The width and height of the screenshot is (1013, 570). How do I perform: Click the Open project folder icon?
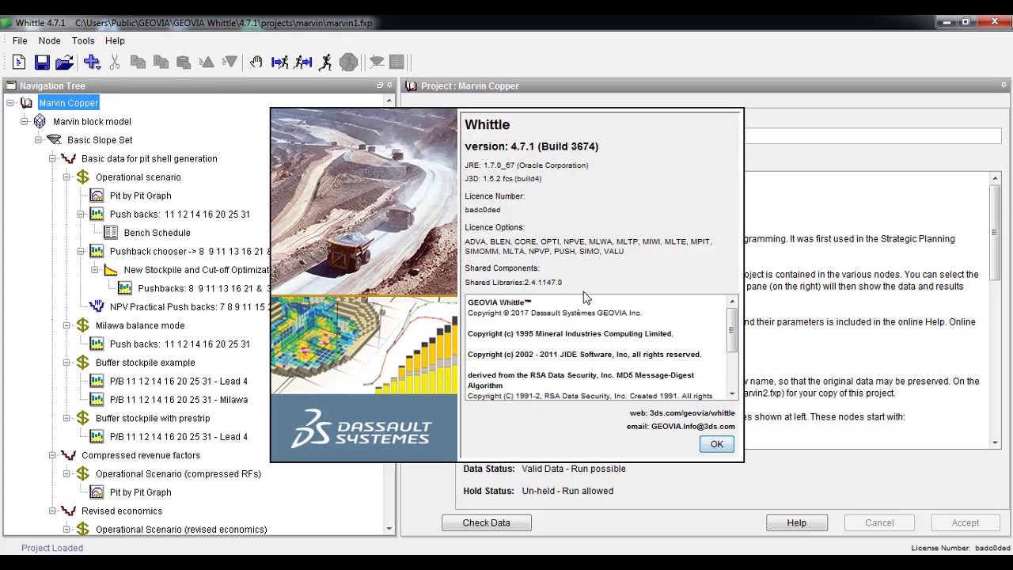tap(65, 62)
